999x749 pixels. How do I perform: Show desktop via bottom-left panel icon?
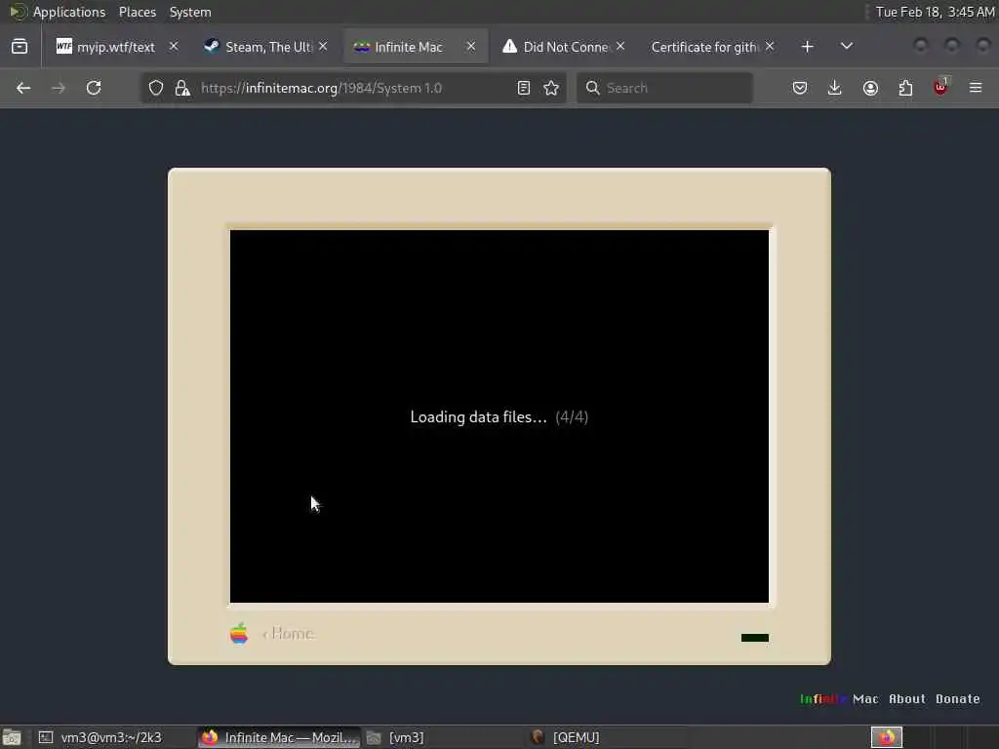click(x=12, y=737)
